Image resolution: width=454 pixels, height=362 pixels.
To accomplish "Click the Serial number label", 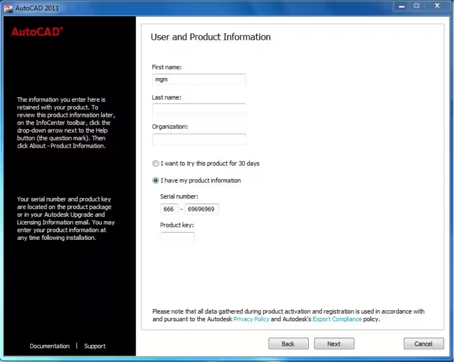I will 179,196.
